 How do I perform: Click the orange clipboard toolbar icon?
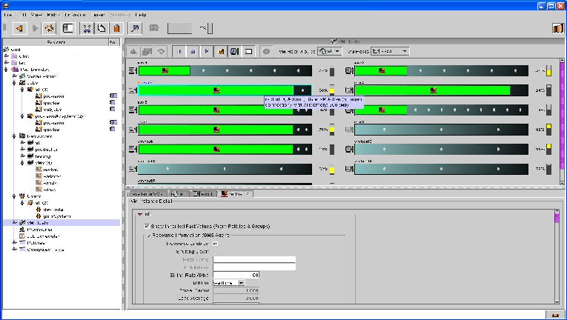pyautogui.click(x=116, y=28)
